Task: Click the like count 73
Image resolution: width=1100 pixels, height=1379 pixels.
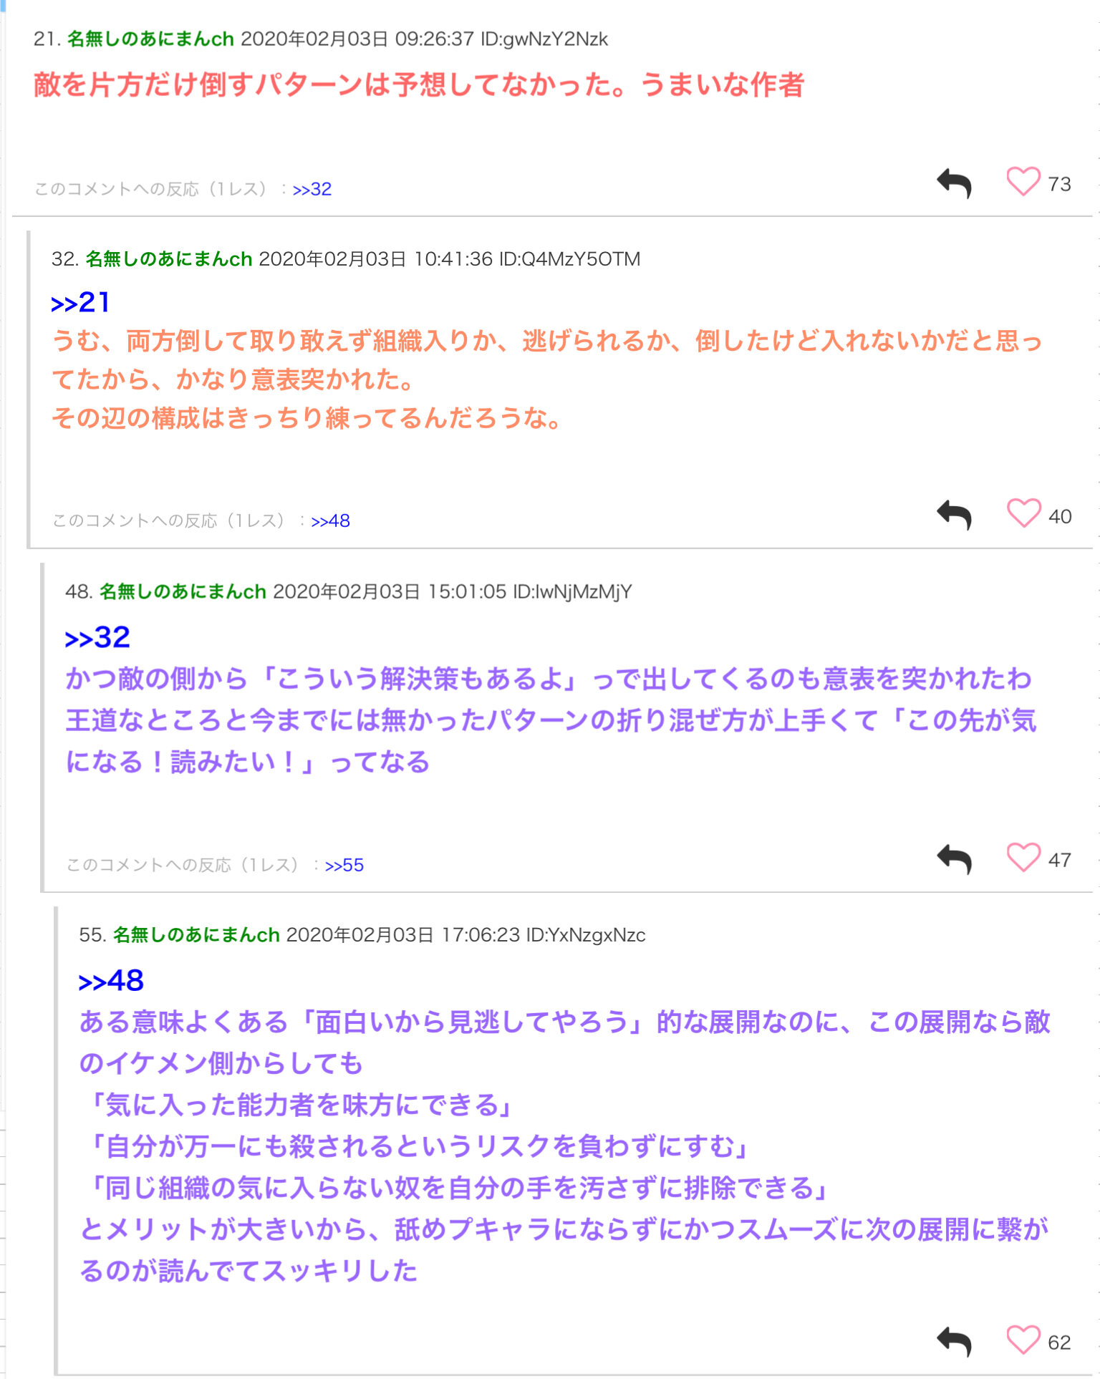Action: point(1059,184)
